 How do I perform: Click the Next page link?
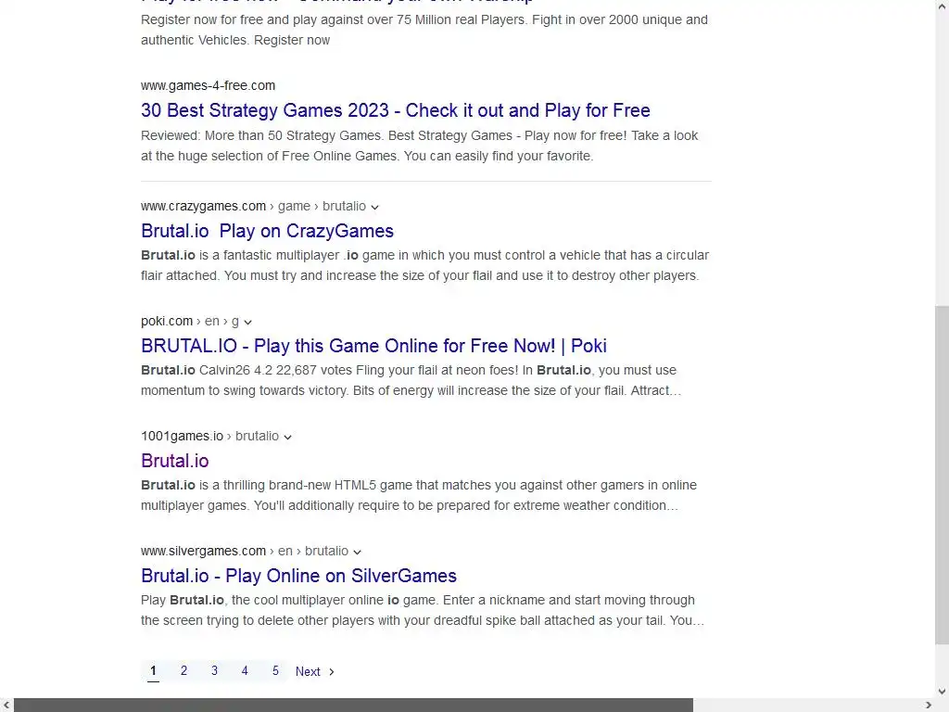point(315,671)
